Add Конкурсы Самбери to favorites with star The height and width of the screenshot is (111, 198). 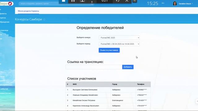44,19
